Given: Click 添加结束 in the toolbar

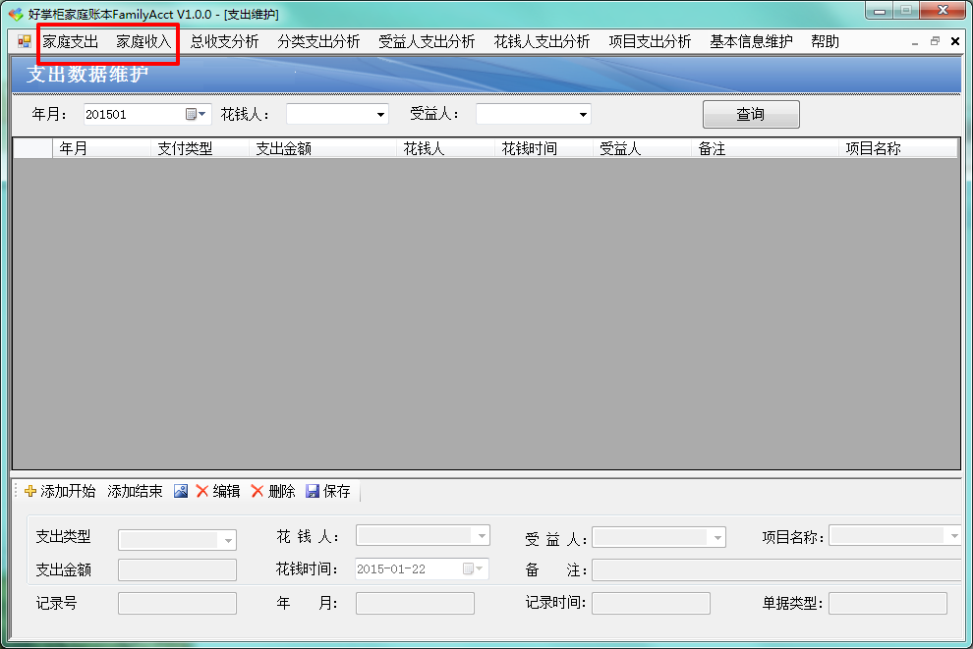Looking at the screenshot, I should (135, 491).
